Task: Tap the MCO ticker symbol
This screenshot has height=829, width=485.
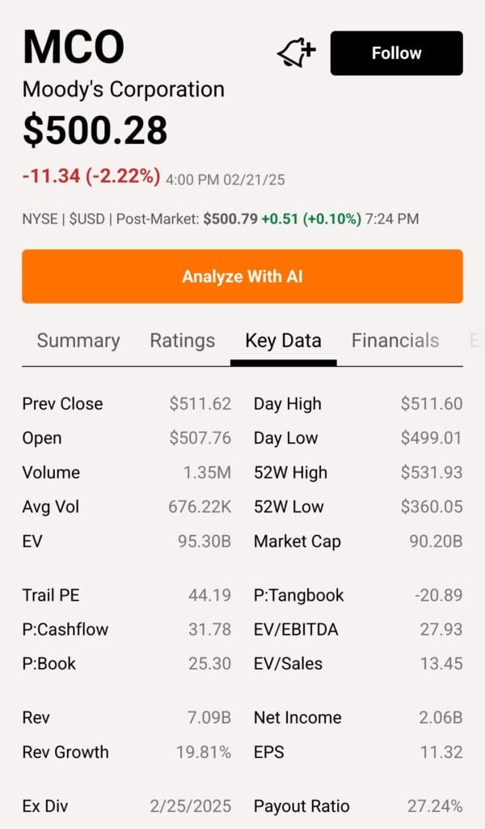Action: pyautogui.click(x=72, y=47)
